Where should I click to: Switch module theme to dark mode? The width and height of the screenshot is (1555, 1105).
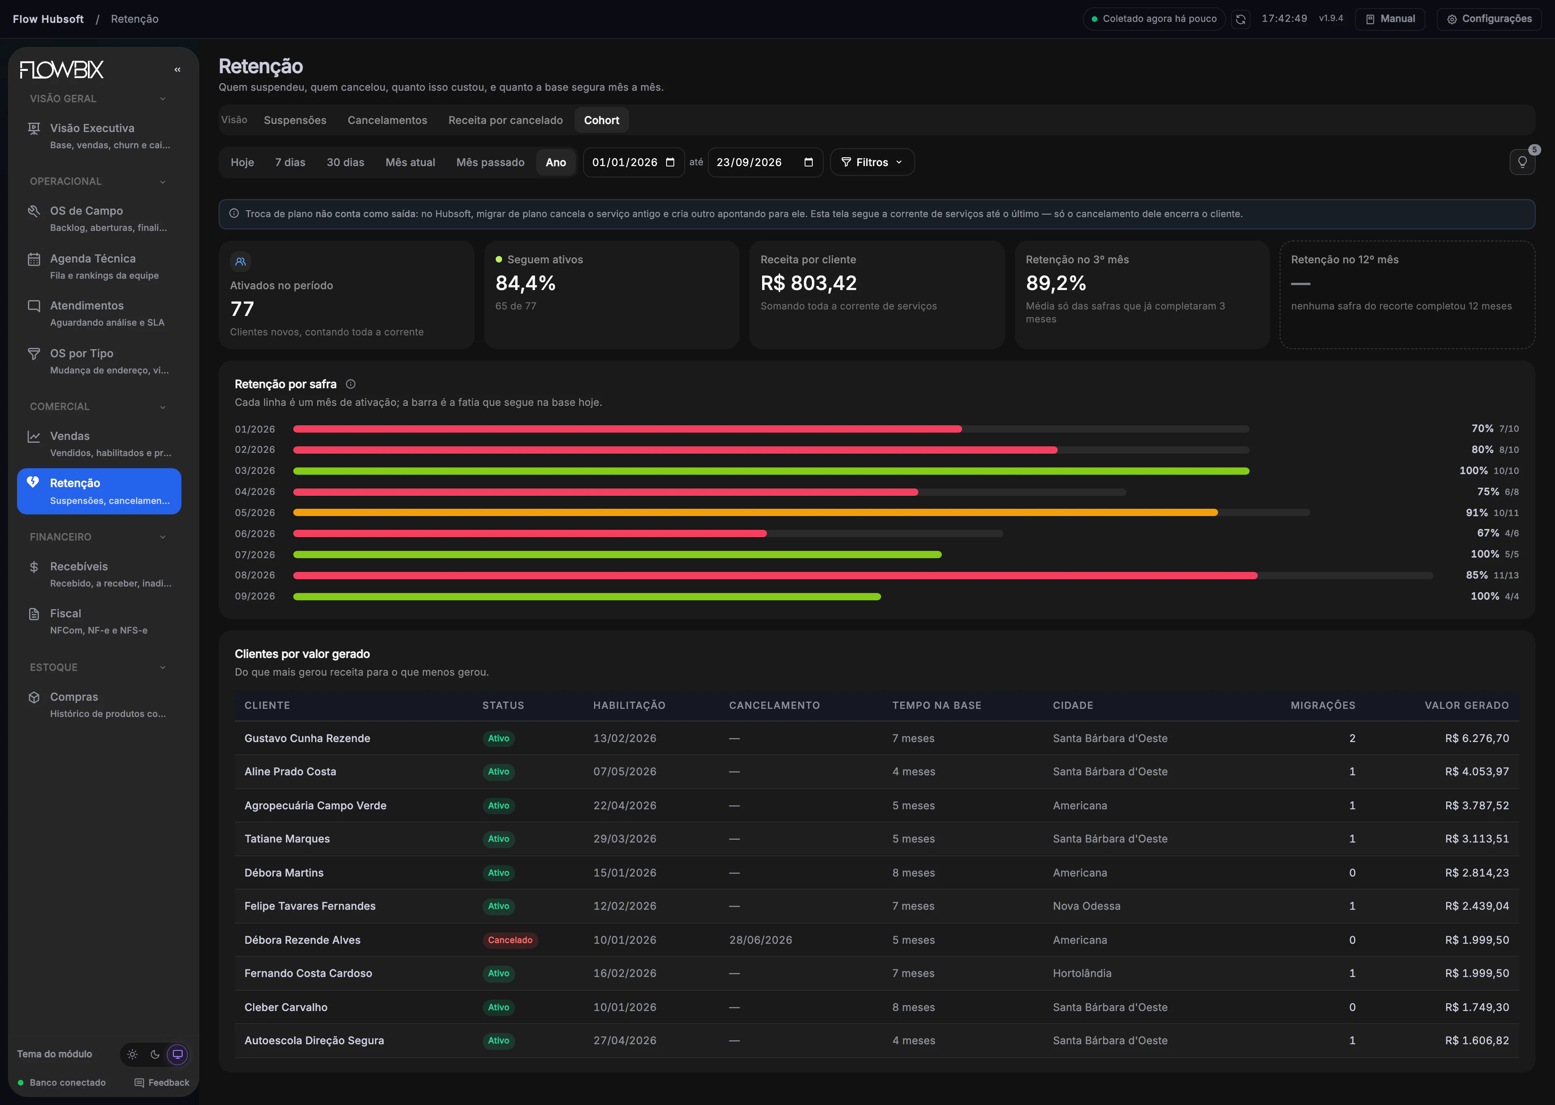pyautogui.click(x=155, y=1054)
